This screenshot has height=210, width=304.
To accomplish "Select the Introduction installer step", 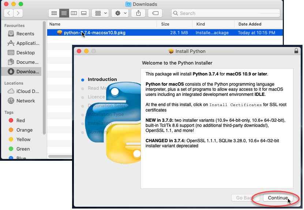I will pos(102,79).
